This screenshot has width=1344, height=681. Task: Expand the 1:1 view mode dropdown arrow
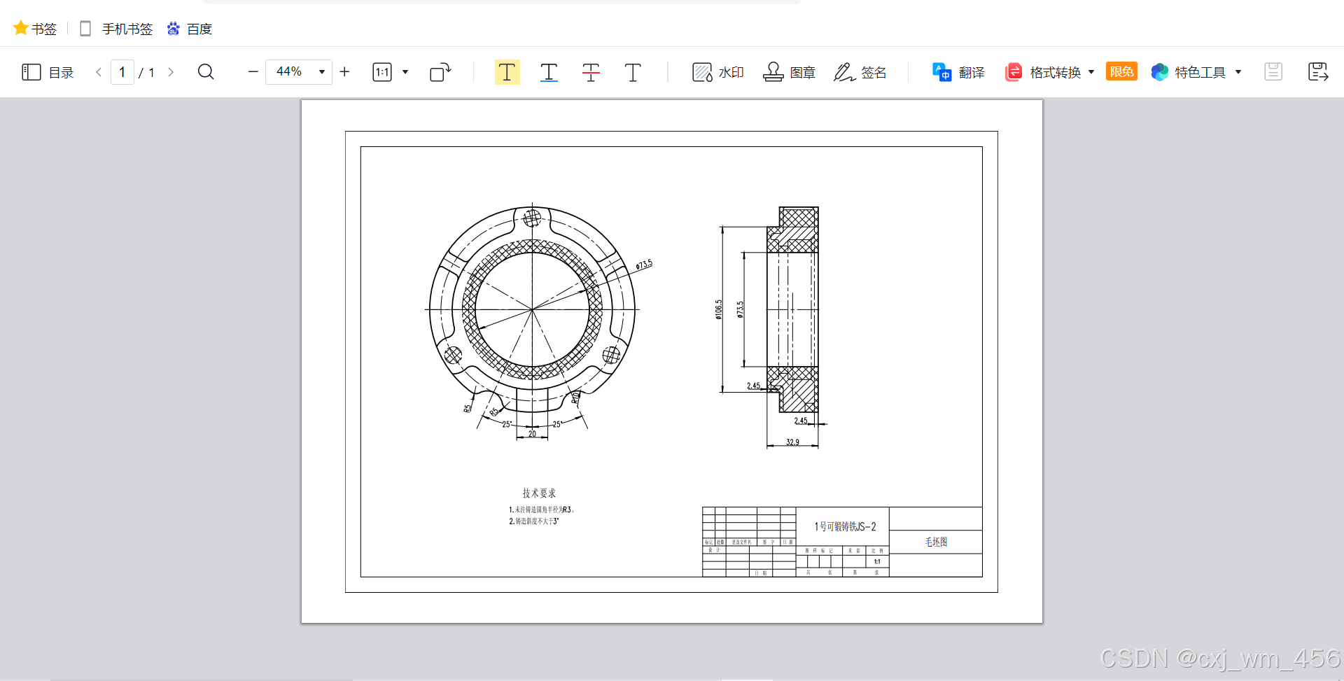[x=405, y=72]
